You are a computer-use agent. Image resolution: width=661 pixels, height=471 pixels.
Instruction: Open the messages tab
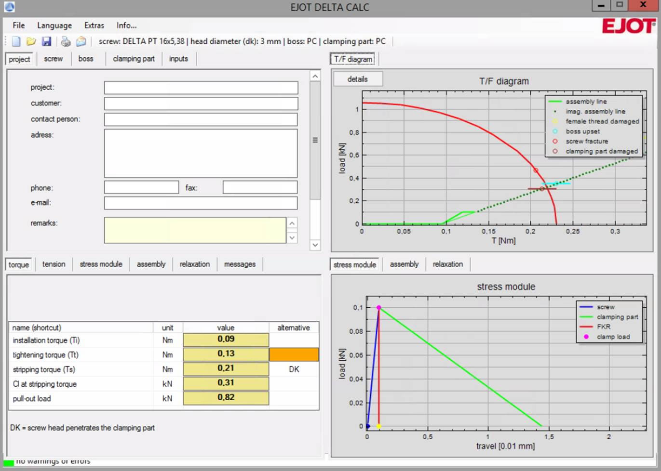coord(240,264)
